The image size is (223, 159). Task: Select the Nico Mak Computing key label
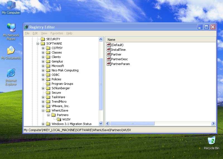pyautogui.click(x=65, y=70)
